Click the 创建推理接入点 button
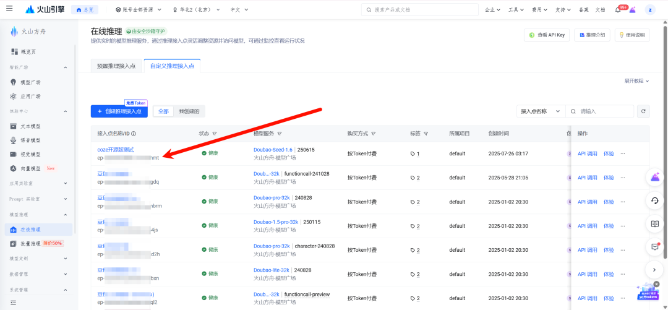Viewport: 668px width, 310px height. point(119,111)
